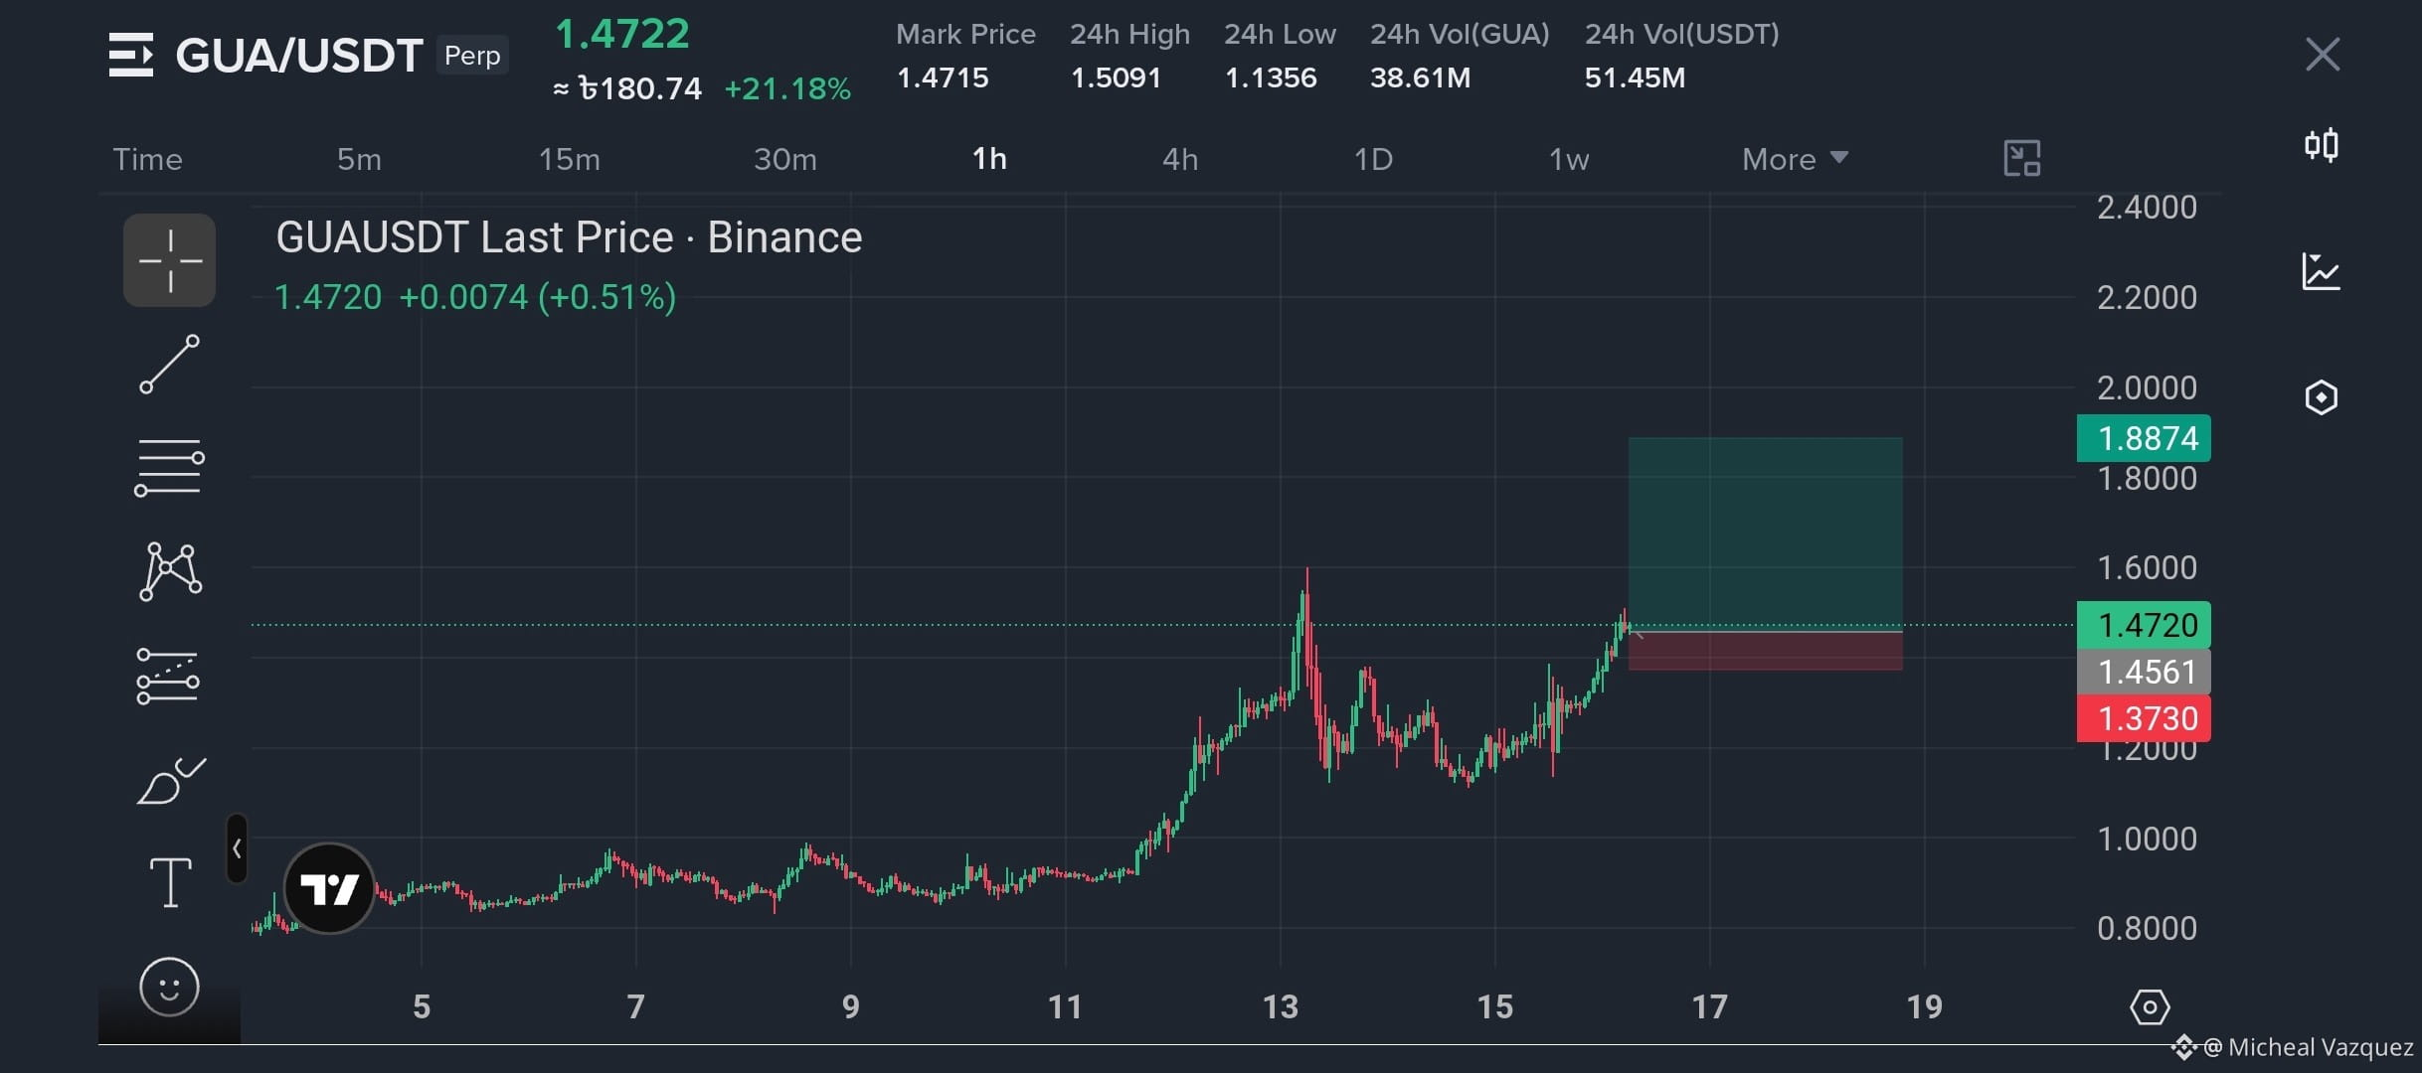Screen dimensions: 2422x1073
Task: Click the 1.3730 stop-loss price label
Action: (x=2144, y=718)
